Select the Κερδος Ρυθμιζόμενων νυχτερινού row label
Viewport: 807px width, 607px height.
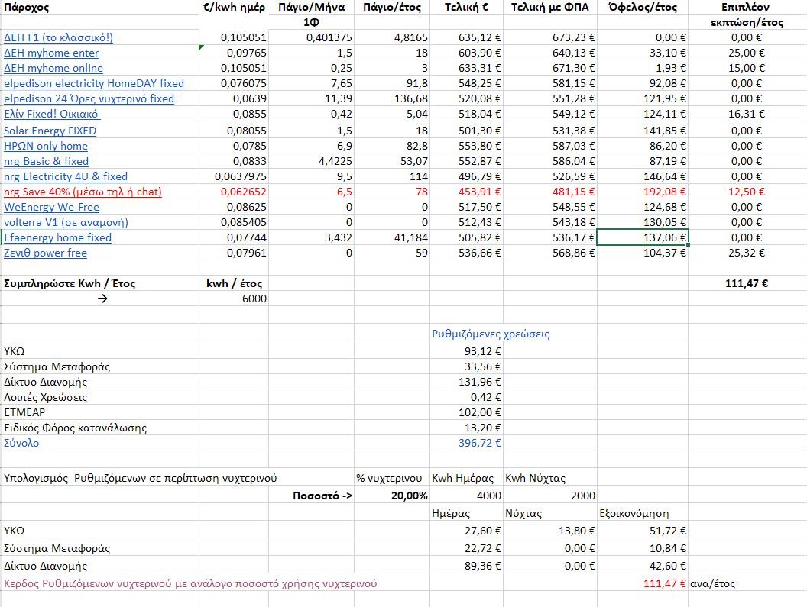pyautogui.click(x=190, y=584)
